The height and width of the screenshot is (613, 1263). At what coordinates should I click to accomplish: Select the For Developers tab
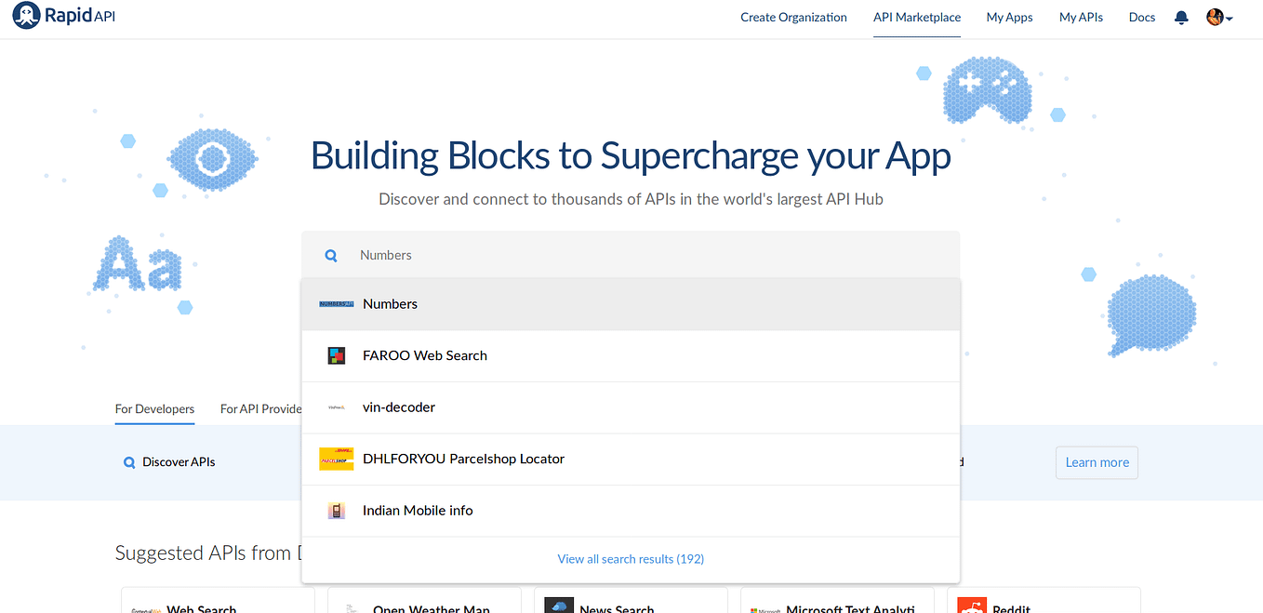click(154, 409)
